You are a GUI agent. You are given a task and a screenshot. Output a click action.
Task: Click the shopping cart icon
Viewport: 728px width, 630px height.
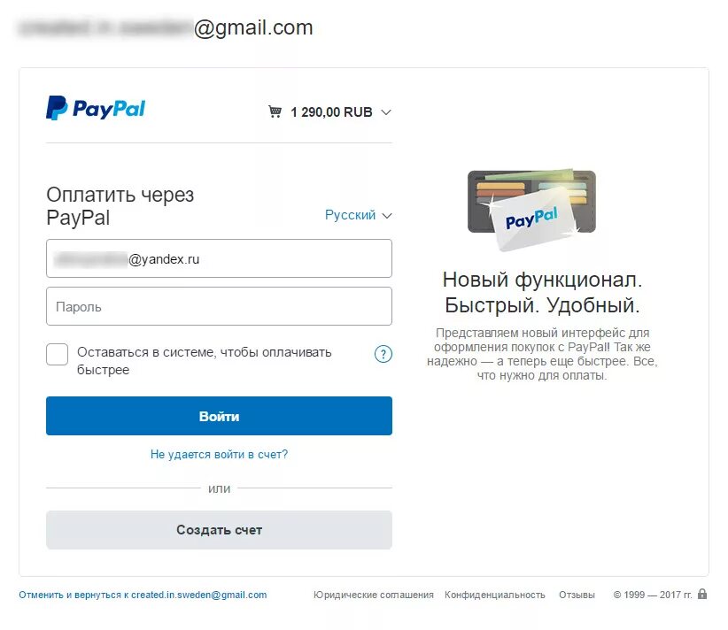tap(275, 111)
